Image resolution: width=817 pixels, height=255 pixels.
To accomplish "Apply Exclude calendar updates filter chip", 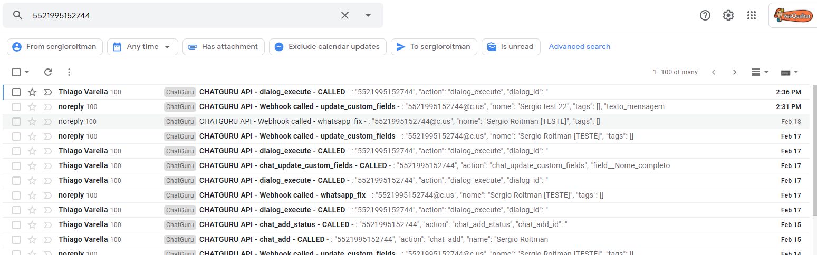I will pos(328,46).
